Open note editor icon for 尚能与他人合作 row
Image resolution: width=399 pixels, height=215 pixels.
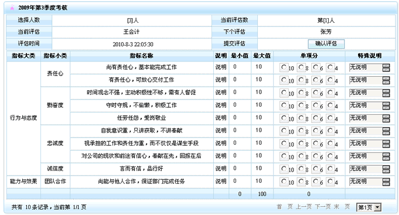386,182
